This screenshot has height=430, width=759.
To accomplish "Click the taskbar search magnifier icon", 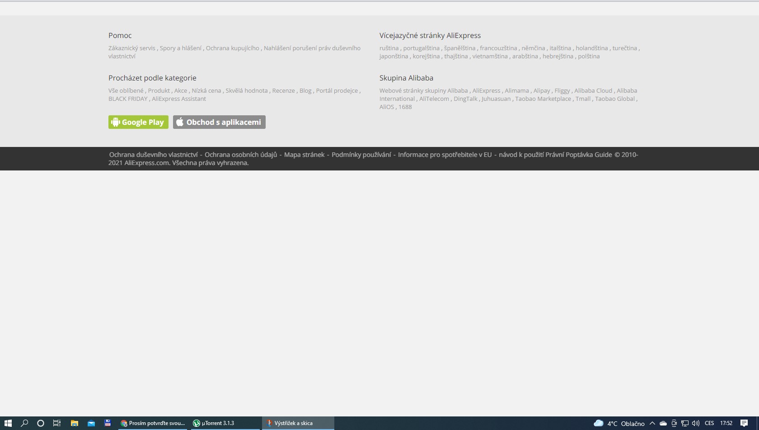I will [x=24, y=423].
